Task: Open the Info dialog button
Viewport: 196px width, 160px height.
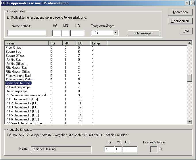Action: 186,31
